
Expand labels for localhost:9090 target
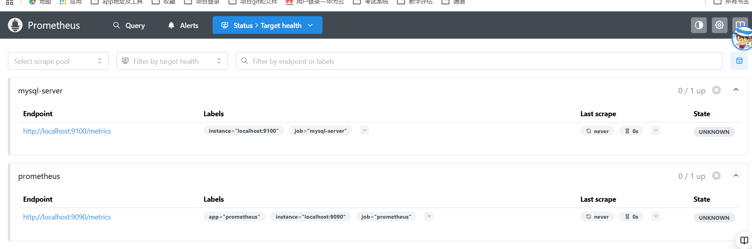[x=429, y=216]
